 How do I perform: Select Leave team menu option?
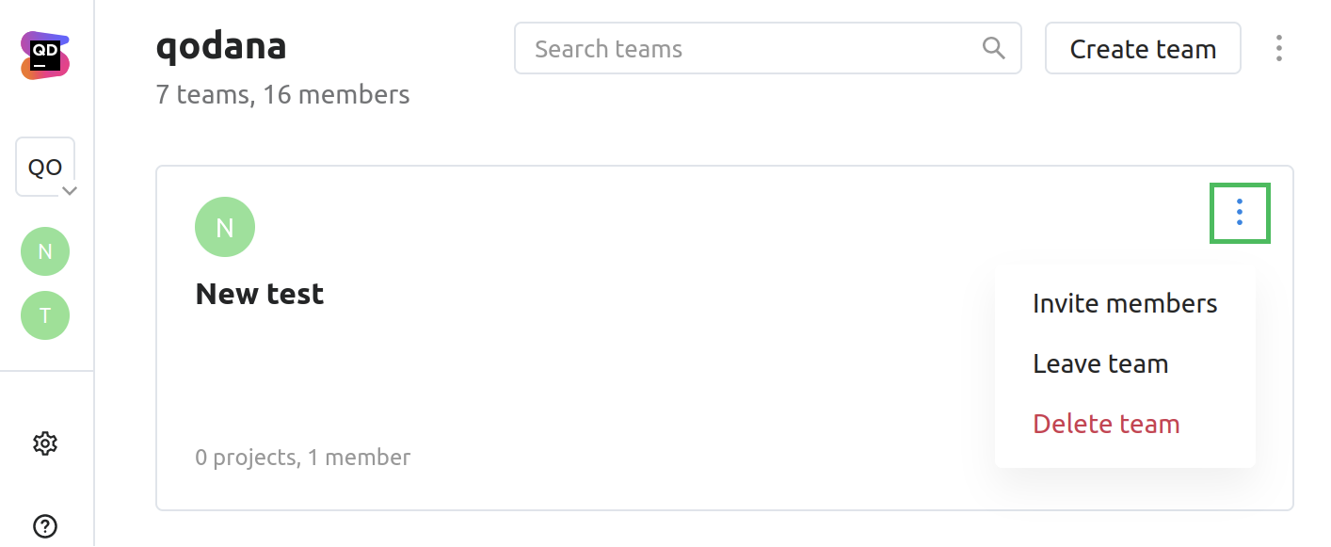1100,363
